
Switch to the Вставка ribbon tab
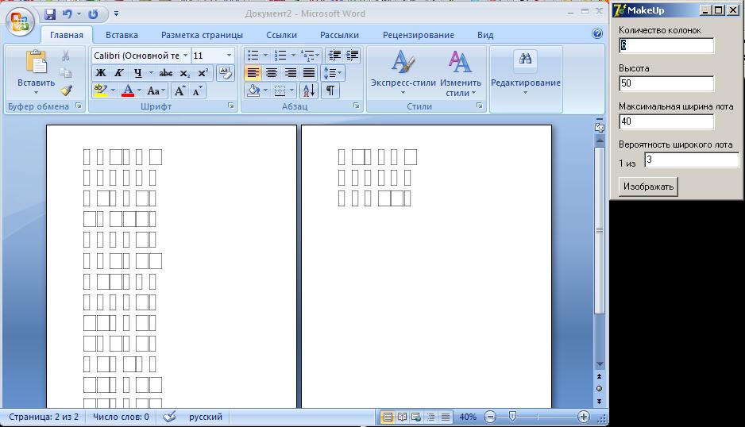122,35
